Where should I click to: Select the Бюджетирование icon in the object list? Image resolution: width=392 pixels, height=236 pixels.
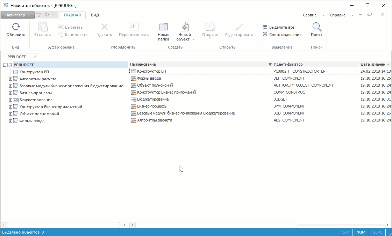coord(133,99)
